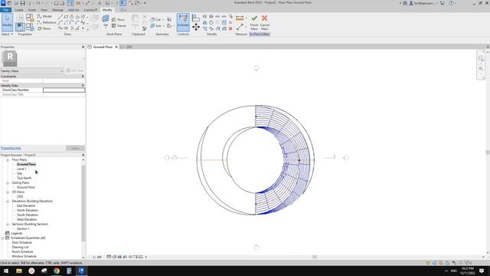Open the Family: Mass type selector
This screenshot has width=490, height=276.
click(32, 71)
